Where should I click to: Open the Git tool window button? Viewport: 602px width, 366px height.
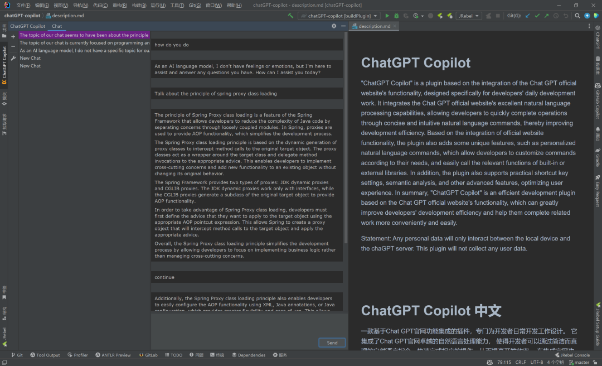pyautogui.click(x=17, y=355)
